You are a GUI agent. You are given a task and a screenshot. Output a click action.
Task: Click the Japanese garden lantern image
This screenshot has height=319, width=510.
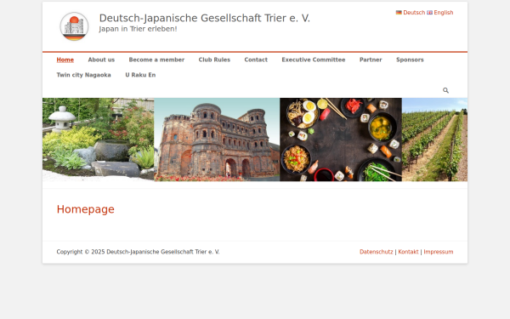(x=99, y=140)
